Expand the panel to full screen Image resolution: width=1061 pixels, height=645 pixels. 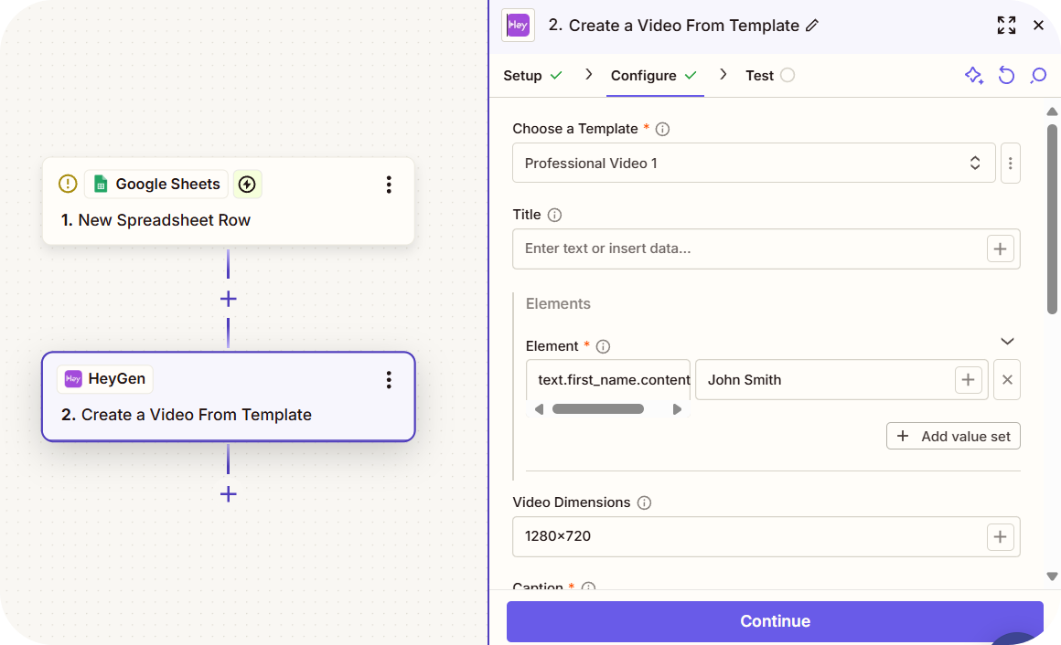pyautogui.click(x=1006, y=26)
